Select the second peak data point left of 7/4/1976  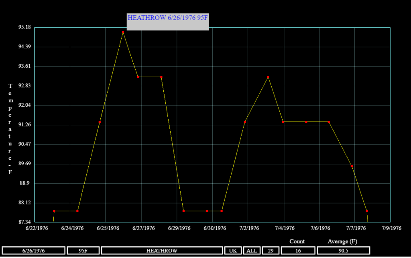(x=268, y=77)
